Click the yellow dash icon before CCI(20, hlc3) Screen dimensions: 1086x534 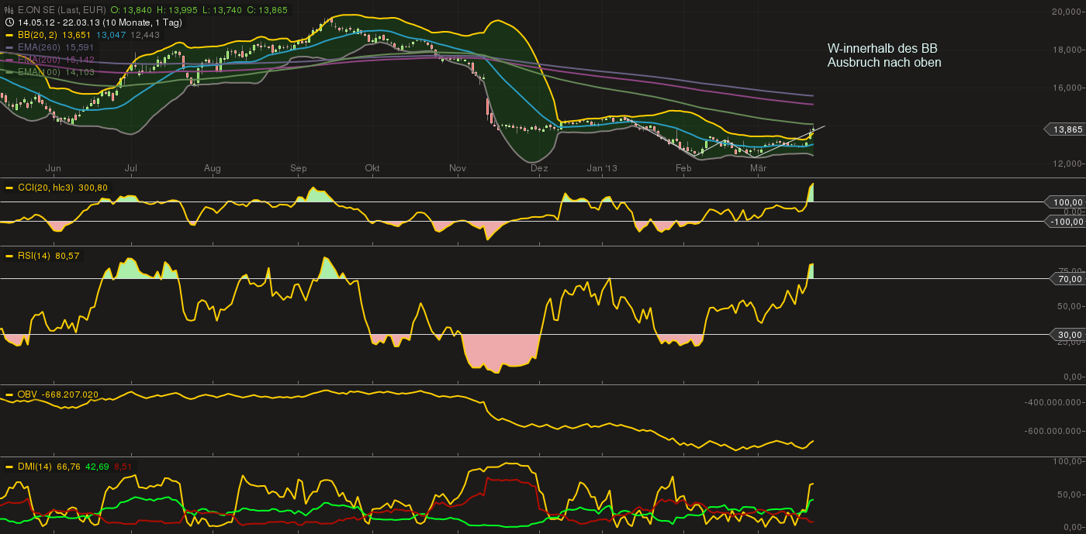9,188
